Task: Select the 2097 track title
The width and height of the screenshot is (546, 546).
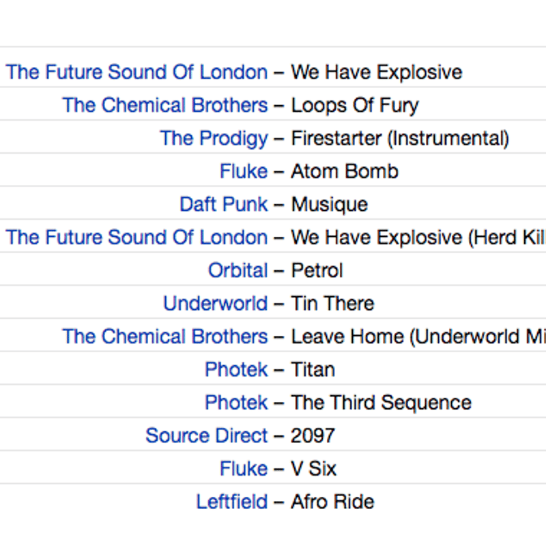Action: pyautogui.click(x=313, y=435)
